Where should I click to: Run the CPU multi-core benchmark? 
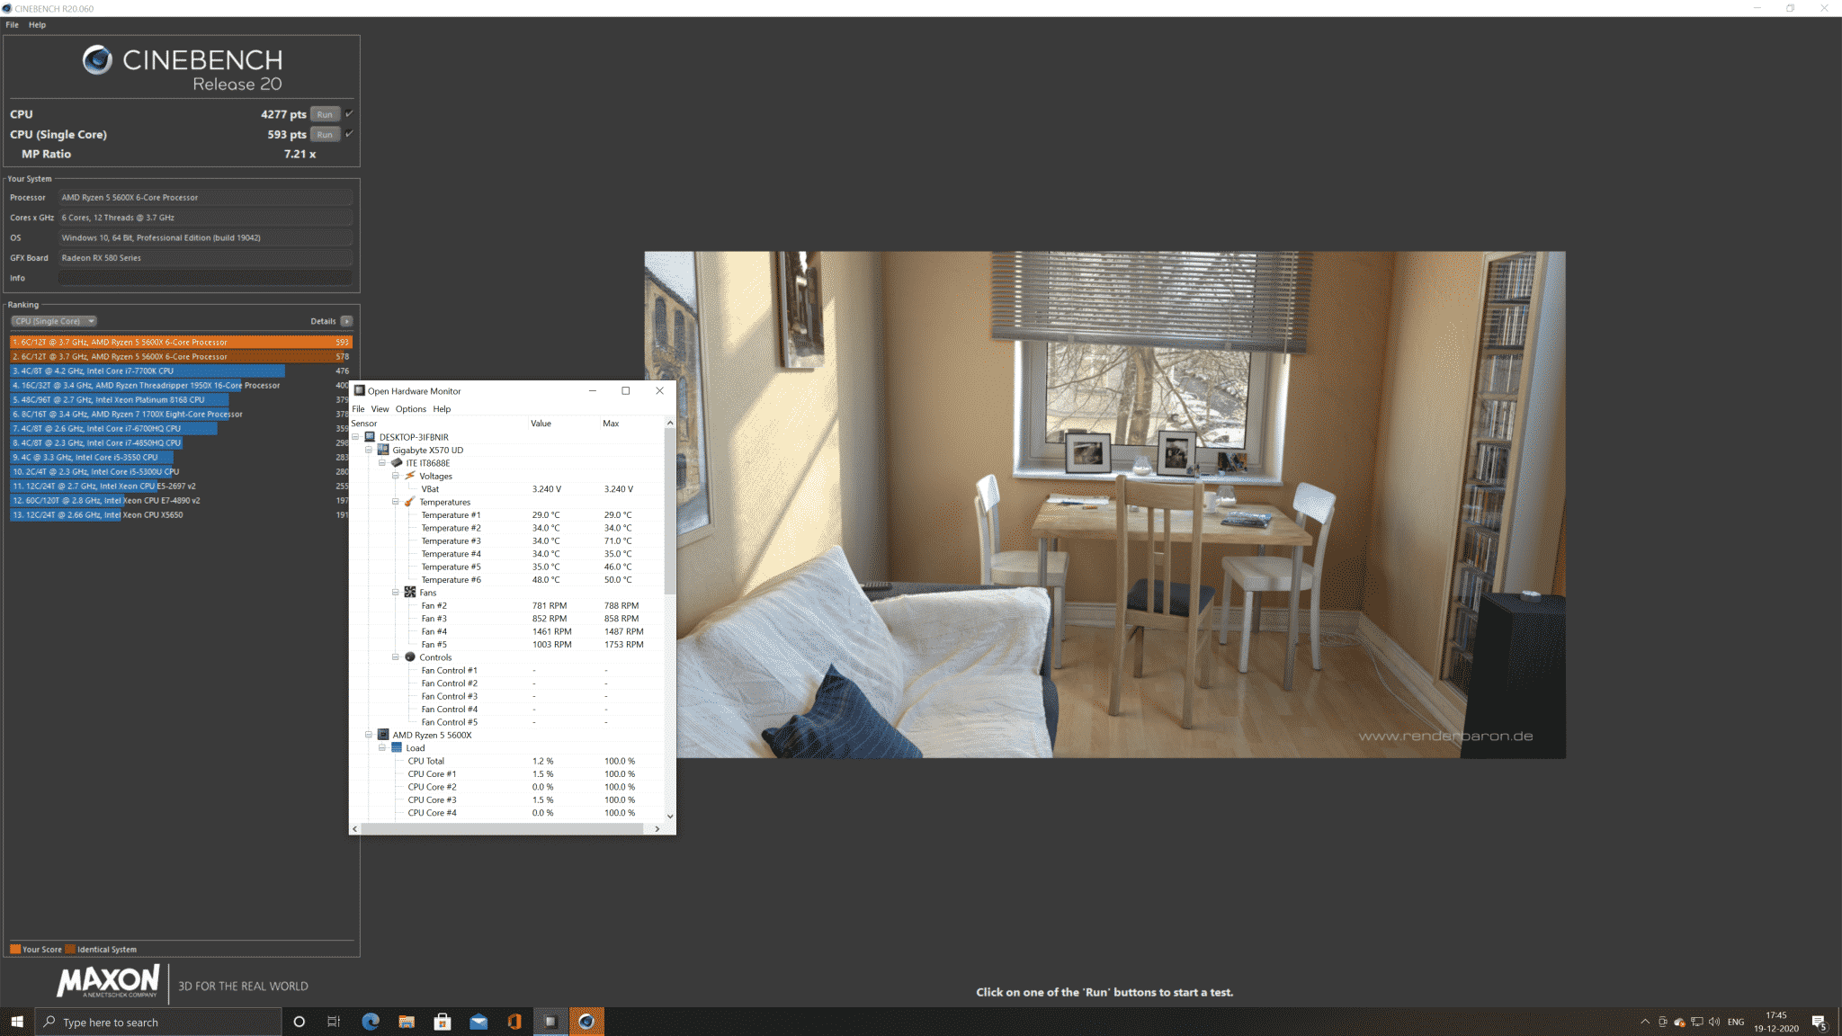pyautogui.click(x=325, y=114)
